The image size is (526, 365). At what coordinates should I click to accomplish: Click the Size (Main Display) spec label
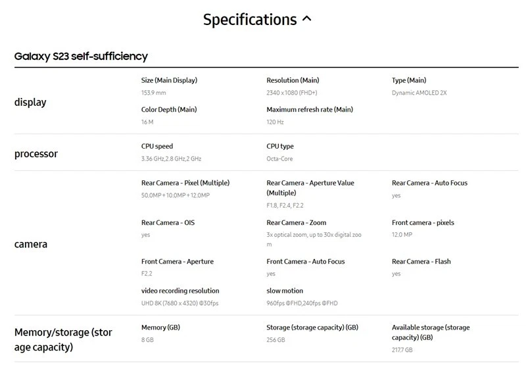click(169, 80)
